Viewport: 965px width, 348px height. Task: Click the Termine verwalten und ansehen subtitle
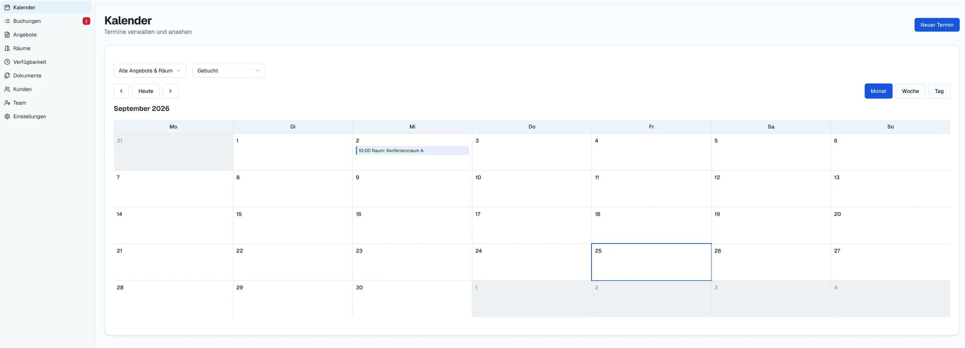(x=148, y=32)
